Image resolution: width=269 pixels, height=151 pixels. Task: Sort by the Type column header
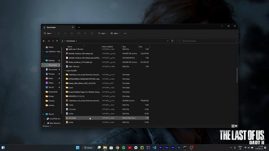coord(130,47)
